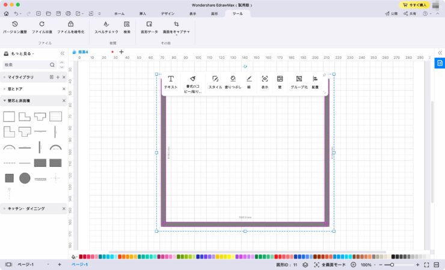Select the gray circle pillar shape
Image resolution: width=445 pixels, height=270 pixels.
click(25, 178)
